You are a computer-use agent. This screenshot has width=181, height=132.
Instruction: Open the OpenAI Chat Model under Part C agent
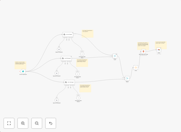point(57,100)
